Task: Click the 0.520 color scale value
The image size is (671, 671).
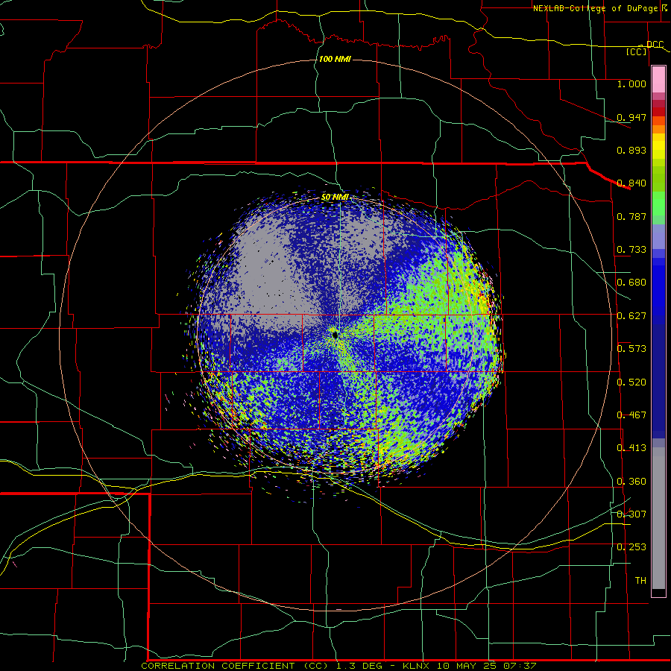Action: click(631, 382)
